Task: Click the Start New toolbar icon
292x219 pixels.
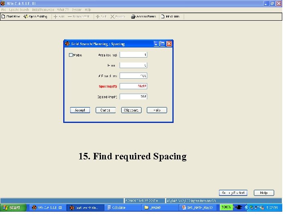Action: pos(3,17)
